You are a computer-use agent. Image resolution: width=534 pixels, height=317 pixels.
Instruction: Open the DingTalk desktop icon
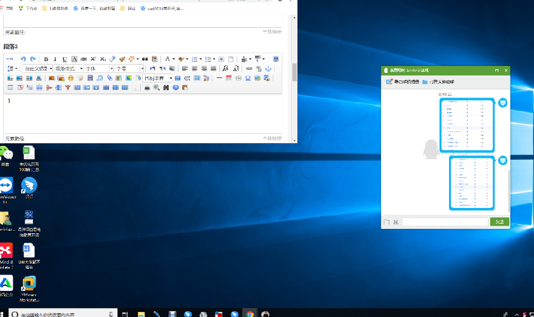pos(29,186)
